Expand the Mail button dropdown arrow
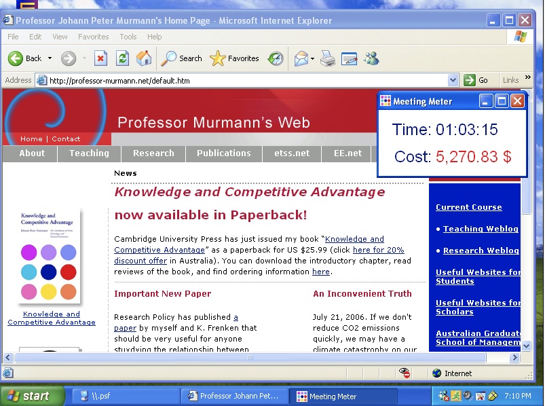Viewport: 545px width, 406px height. click(x=312, y=58)
